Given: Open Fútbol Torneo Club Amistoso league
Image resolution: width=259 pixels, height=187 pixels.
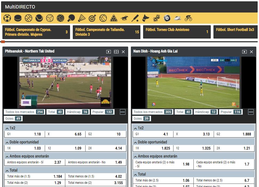Looking at the screenshot, I should pos(177,32).
